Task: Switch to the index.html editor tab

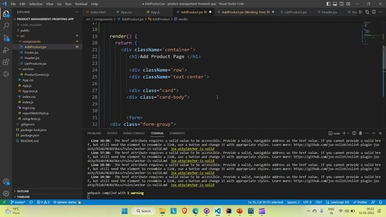Action: (x=98, y=12)
